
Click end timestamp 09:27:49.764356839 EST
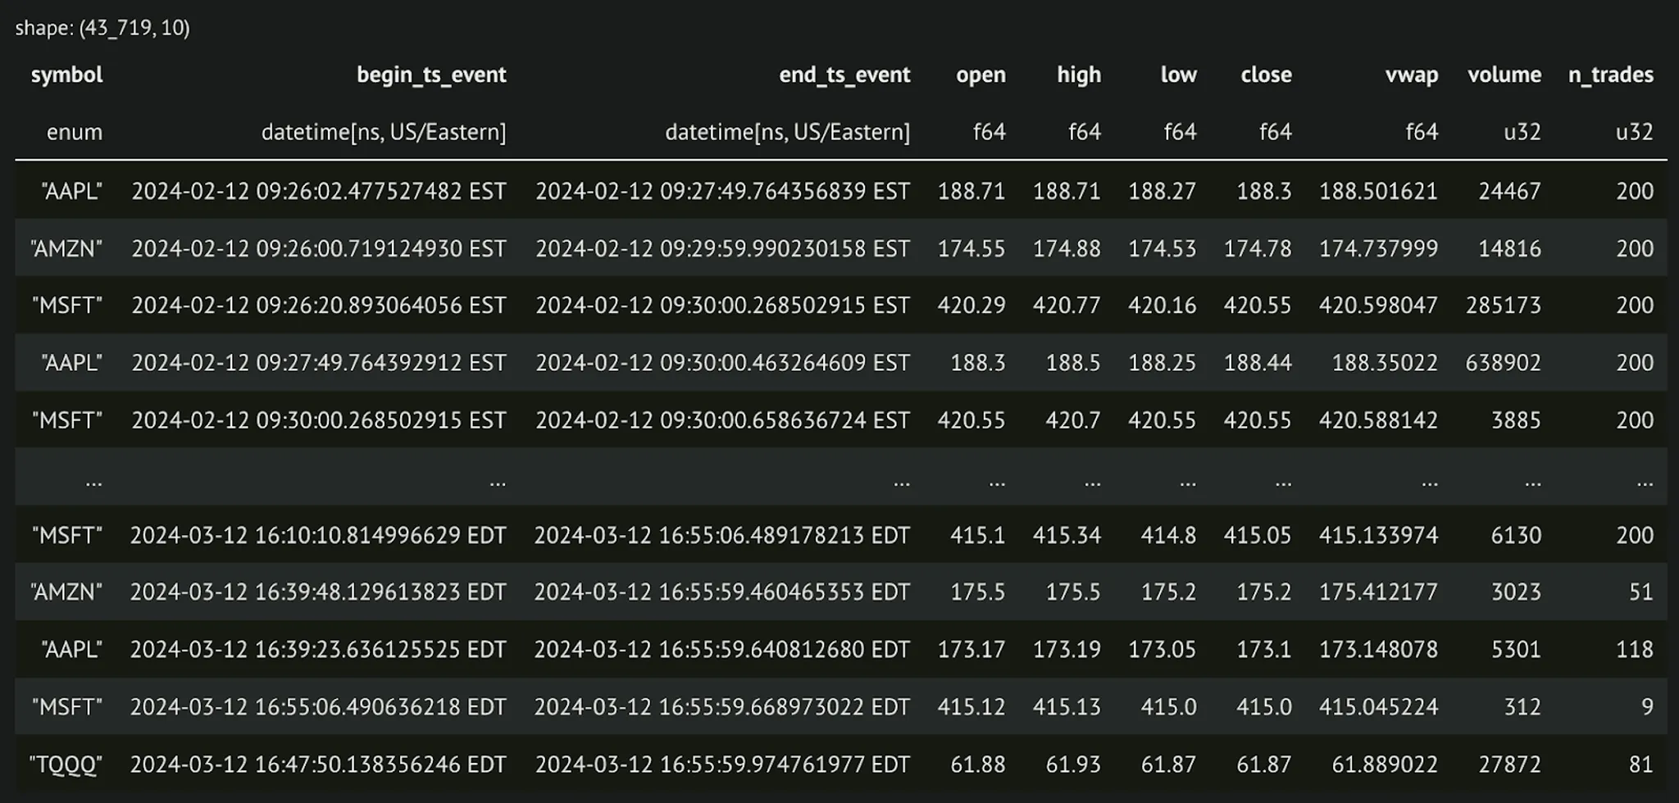click(x=723, y=191)
